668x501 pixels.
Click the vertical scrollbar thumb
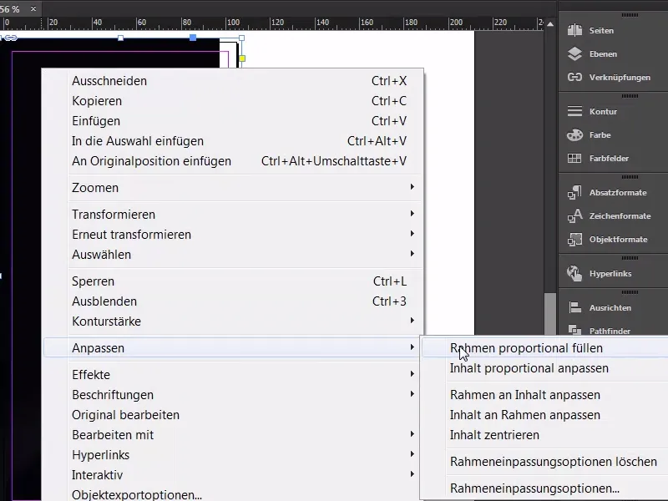click(550, 313)
